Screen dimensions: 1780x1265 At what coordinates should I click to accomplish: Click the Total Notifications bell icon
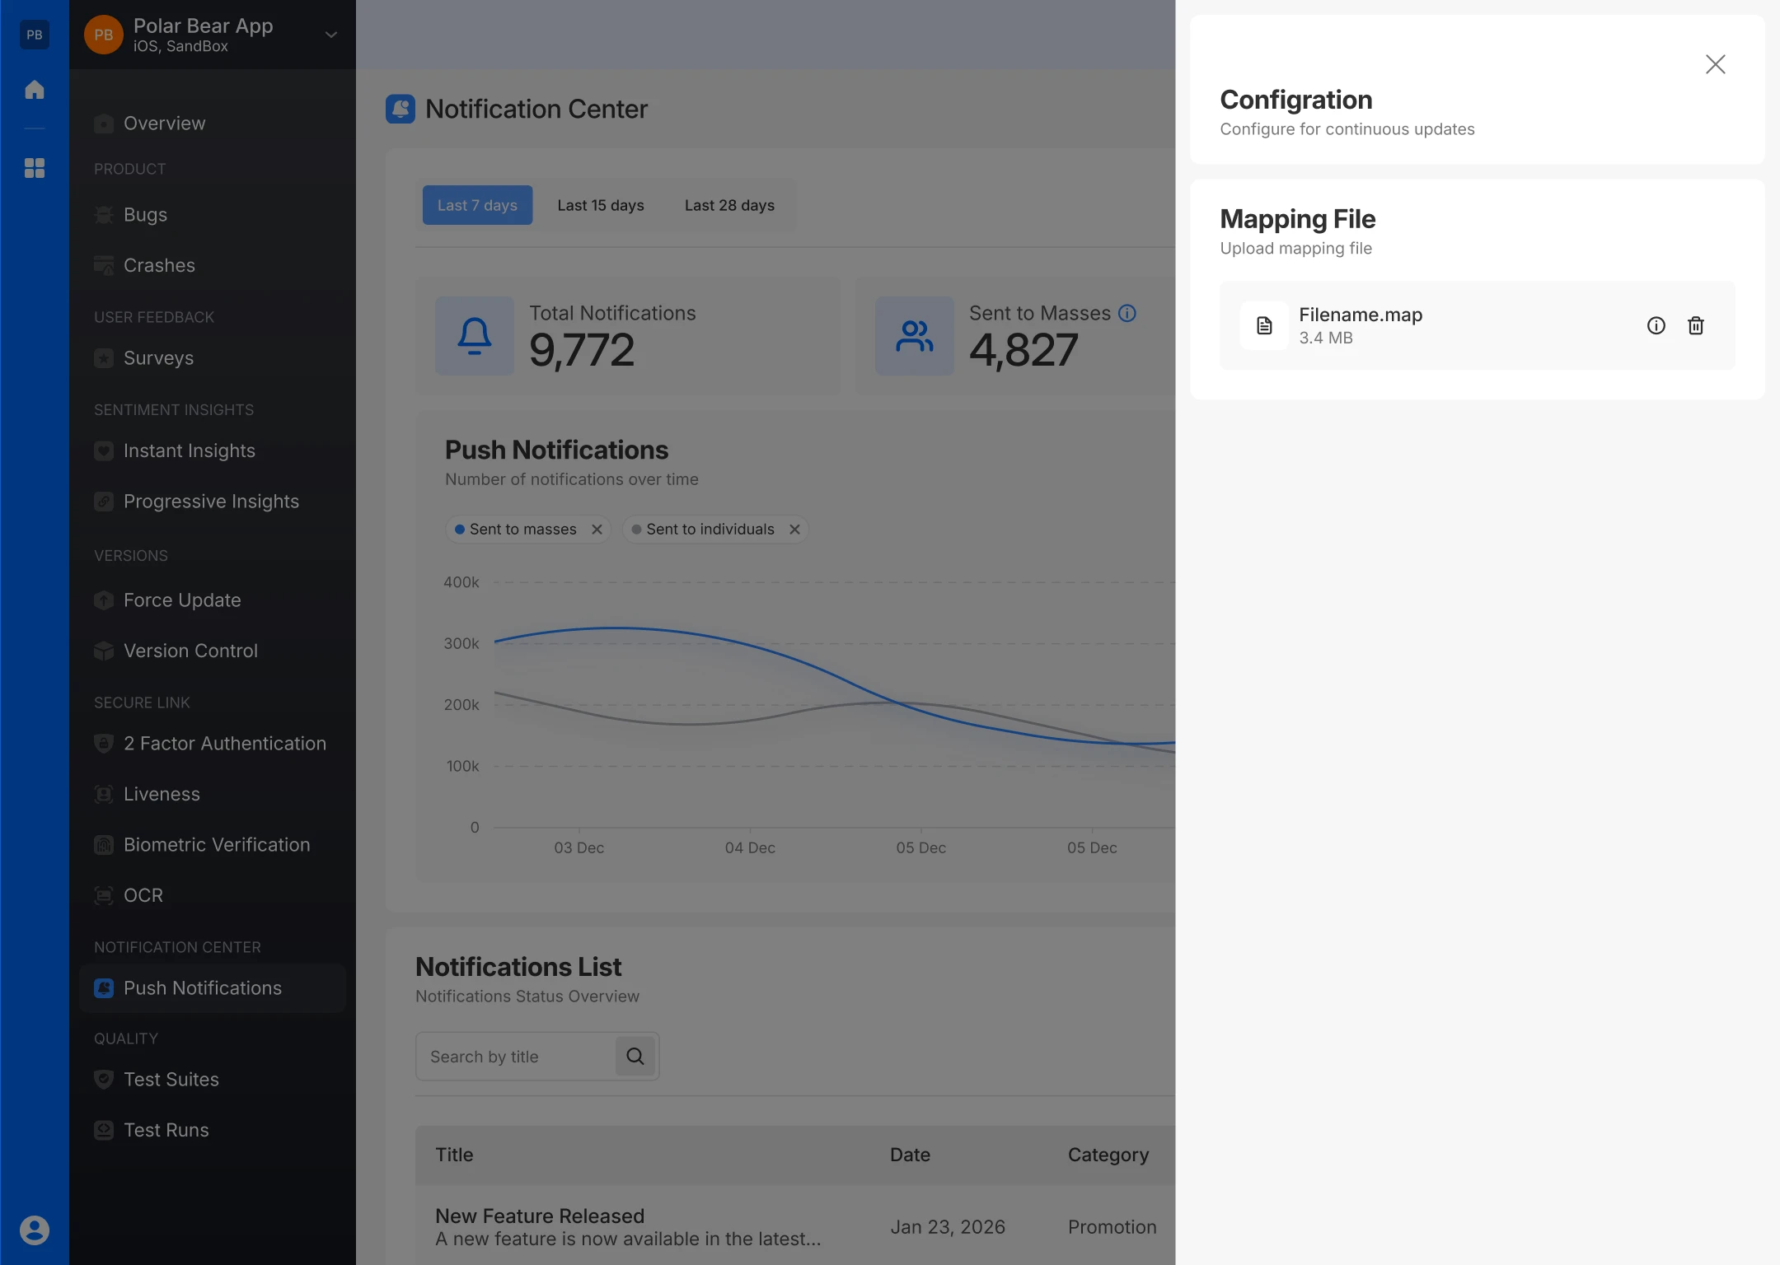475,336
